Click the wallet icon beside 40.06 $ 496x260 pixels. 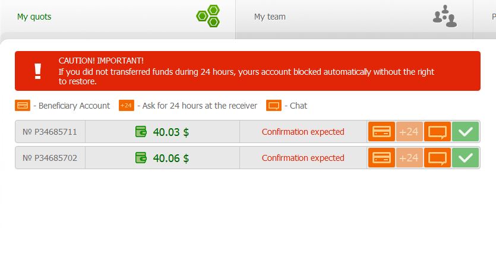tap(141, 157)
